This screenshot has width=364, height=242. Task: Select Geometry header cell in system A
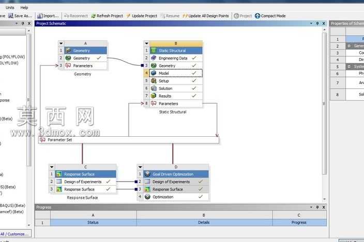[85, 51]
